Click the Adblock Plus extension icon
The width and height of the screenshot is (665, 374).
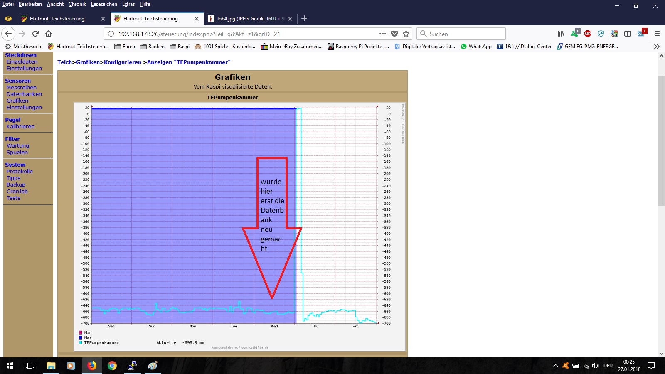(588, 34)
